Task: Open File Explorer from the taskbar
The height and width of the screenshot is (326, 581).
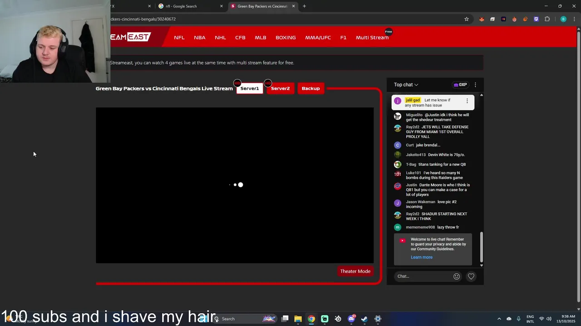Action: (298, 319)
